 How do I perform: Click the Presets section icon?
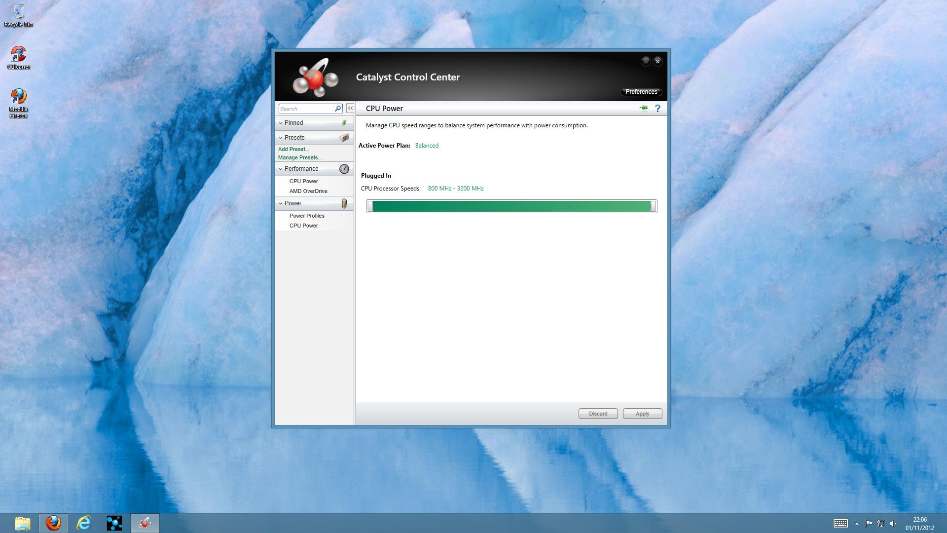click(344, 138)
